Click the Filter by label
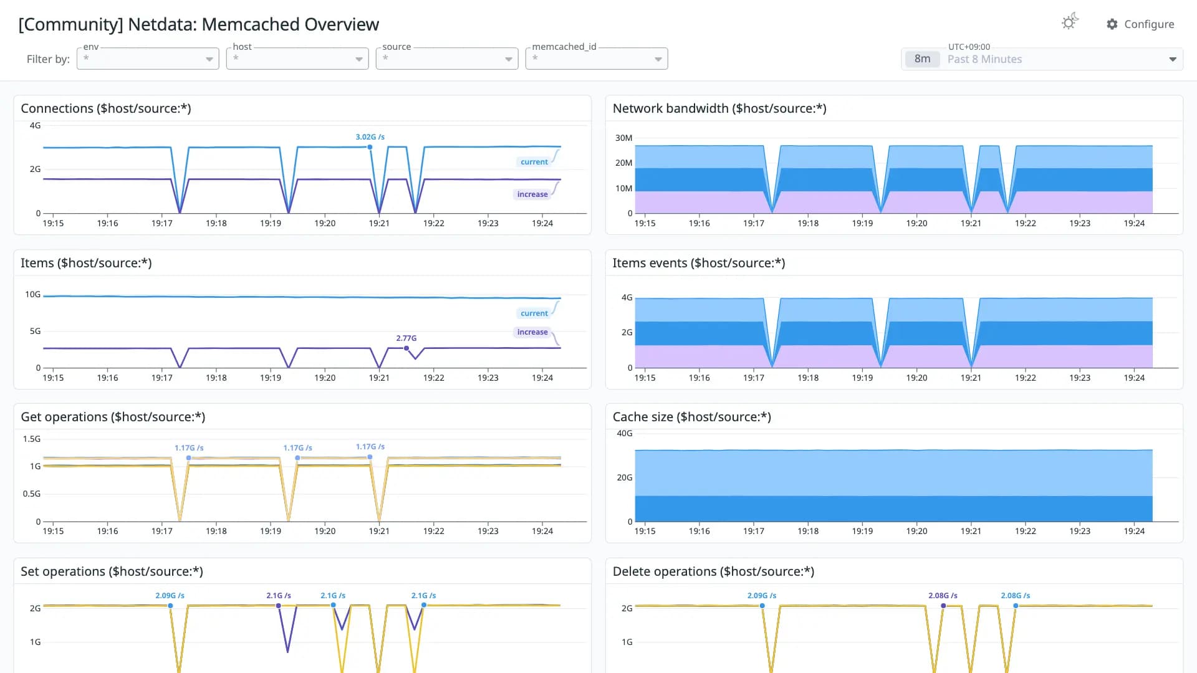The height and width of the screenshot is (673, 1197). (48, 59)
